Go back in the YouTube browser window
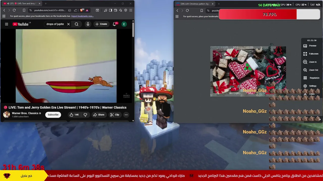This screenshot has height=181, width=323. 4,10
